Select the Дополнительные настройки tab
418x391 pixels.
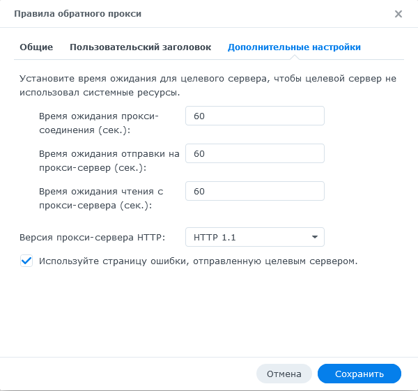click(294, 47)
